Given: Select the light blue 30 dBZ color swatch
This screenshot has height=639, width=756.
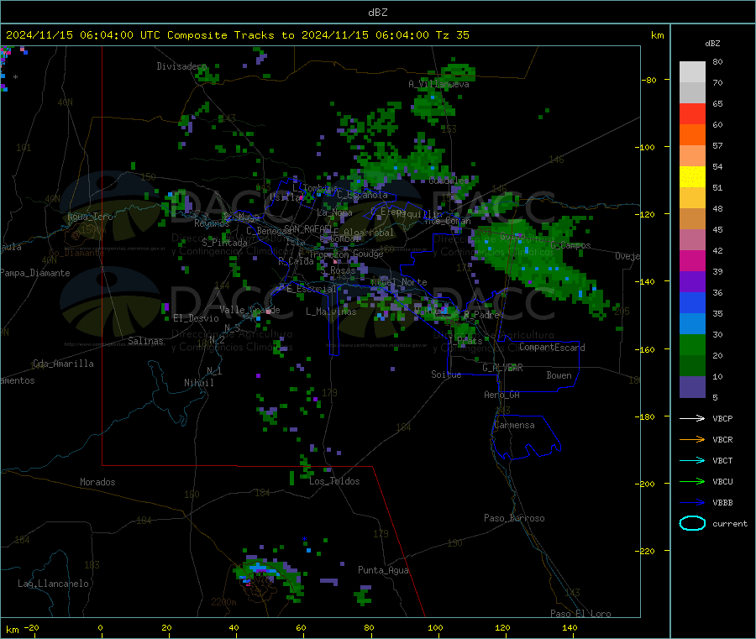Looking at the screenshot, I should click(692, 324).
